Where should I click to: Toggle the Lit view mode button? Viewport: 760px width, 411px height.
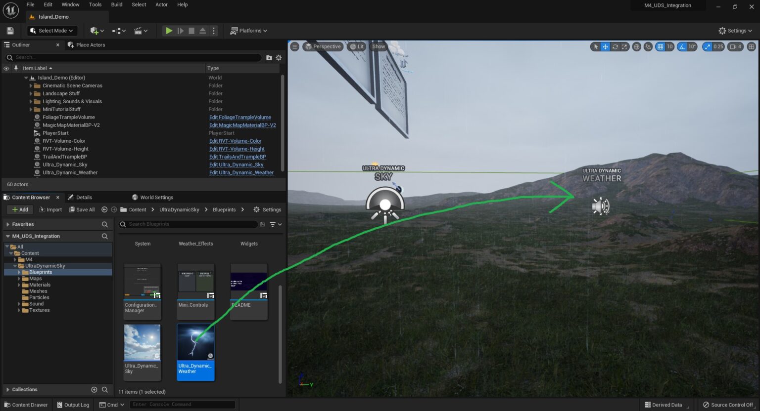[x=356, y=46]
